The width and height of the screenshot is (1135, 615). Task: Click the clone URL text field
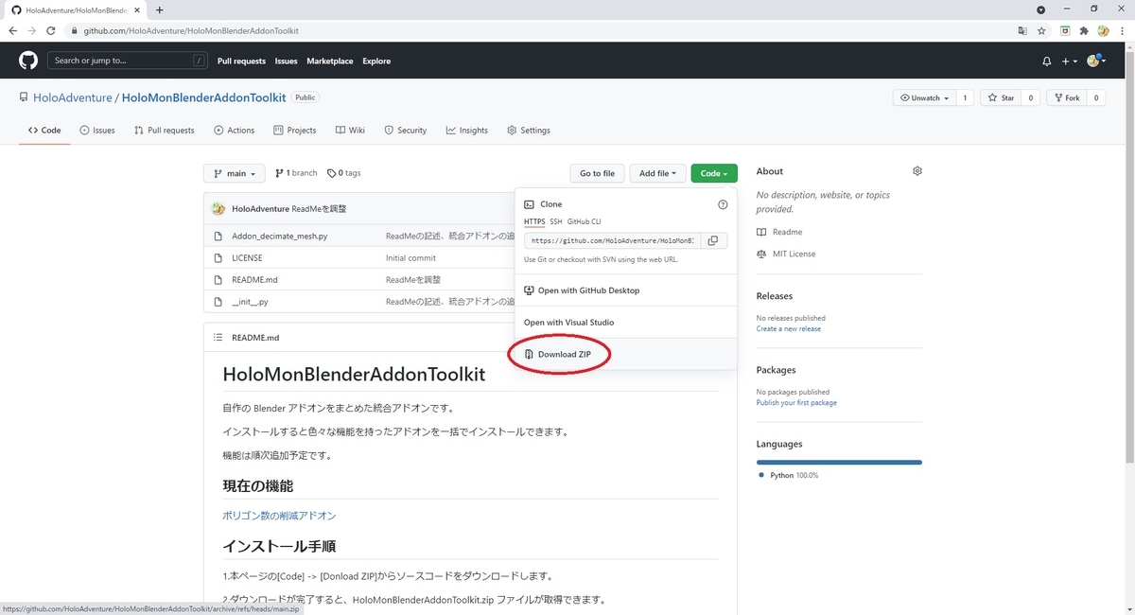pyautogui.click(x=612, y=240)
